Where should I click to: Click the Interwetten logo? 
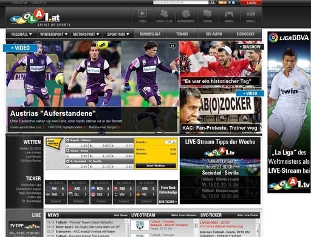54,144
